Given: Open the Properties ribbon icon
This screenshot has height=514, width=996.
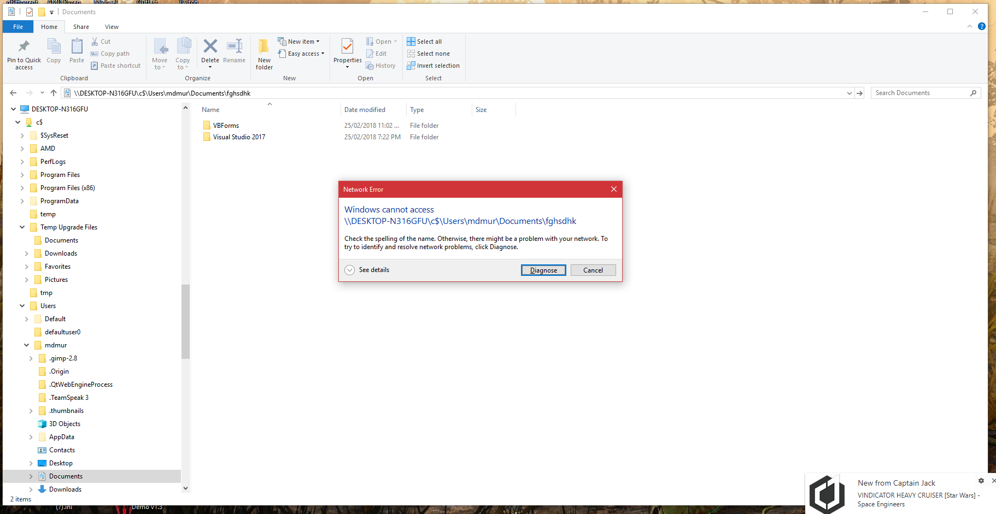Looking at the screenshot, I should coord(347,46).
